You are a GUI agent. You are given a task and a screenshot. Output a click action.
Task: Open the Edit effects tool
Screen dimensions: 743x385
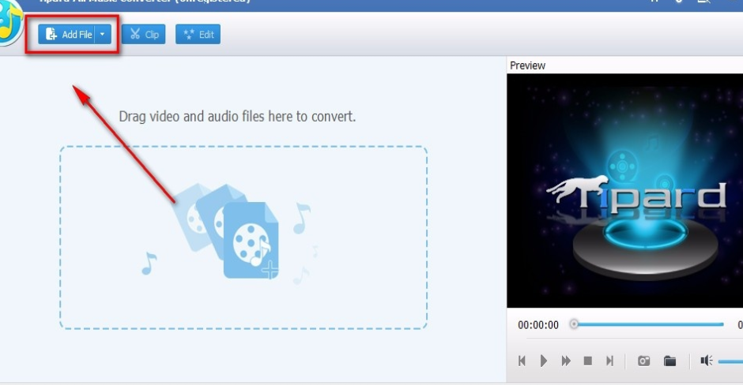coord(198,35)
